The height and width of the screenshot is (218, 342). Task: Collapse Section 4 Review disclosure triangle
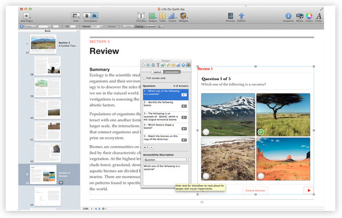27,174
